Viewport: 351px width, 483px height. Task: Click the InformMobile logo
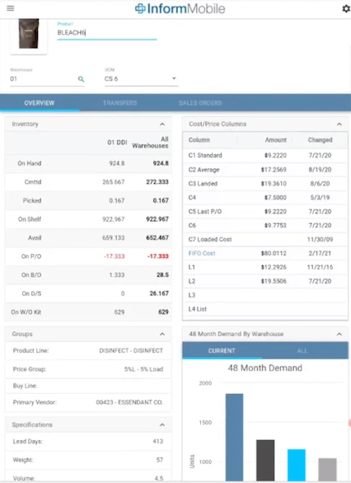[x=180, y=8]
